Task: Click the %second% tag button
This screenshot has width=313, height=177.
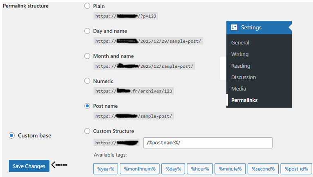Action: coord(264,169)
